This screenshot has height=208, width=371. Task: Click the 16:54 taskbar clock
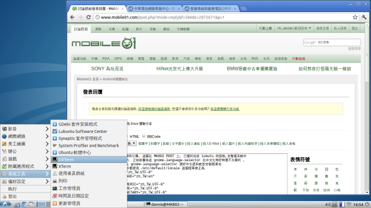358,205
